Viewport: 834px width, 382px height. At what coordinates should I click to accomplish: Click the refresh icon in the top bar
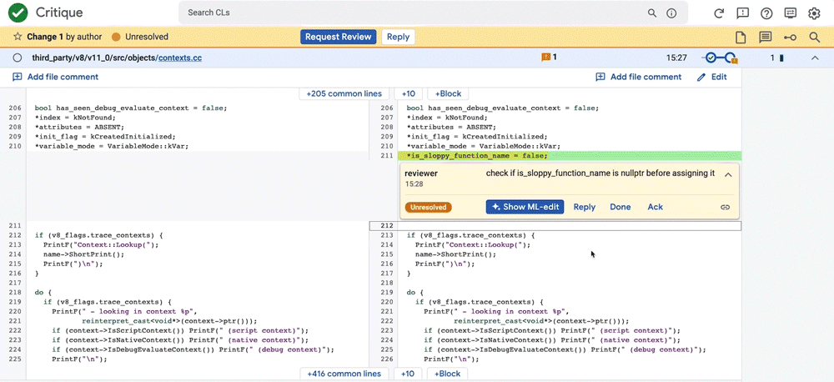719,13
